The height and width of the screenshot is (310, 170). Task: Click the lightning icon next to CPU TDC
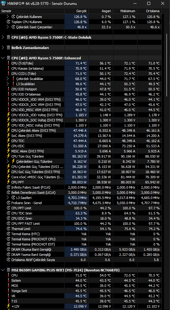[9, 141]
